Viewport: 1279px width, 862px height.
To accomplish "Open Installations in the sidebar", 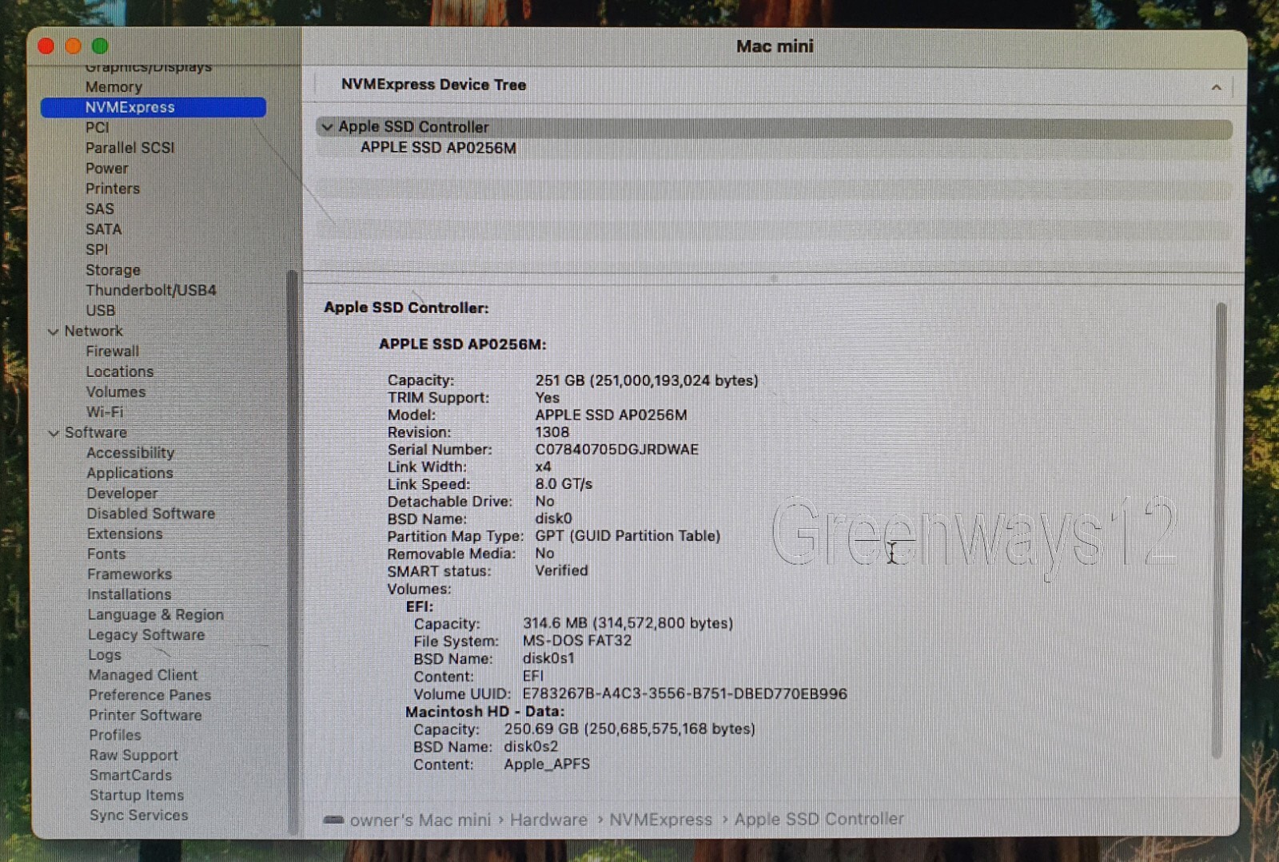I will pyautogui.click(x=129, y=594).
